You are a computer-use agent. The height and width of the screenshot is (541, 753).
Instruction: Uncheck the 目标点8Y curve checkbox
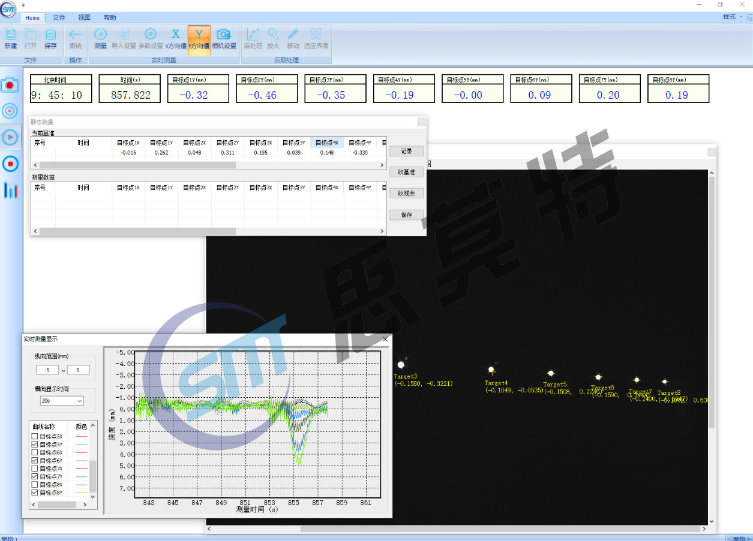click(x=35, y=492)
